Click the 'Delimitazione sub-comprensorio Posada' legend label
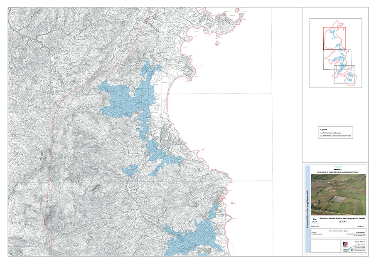Image resolution: width=374 pixels, height=265 pixels. tap(337, 136)
